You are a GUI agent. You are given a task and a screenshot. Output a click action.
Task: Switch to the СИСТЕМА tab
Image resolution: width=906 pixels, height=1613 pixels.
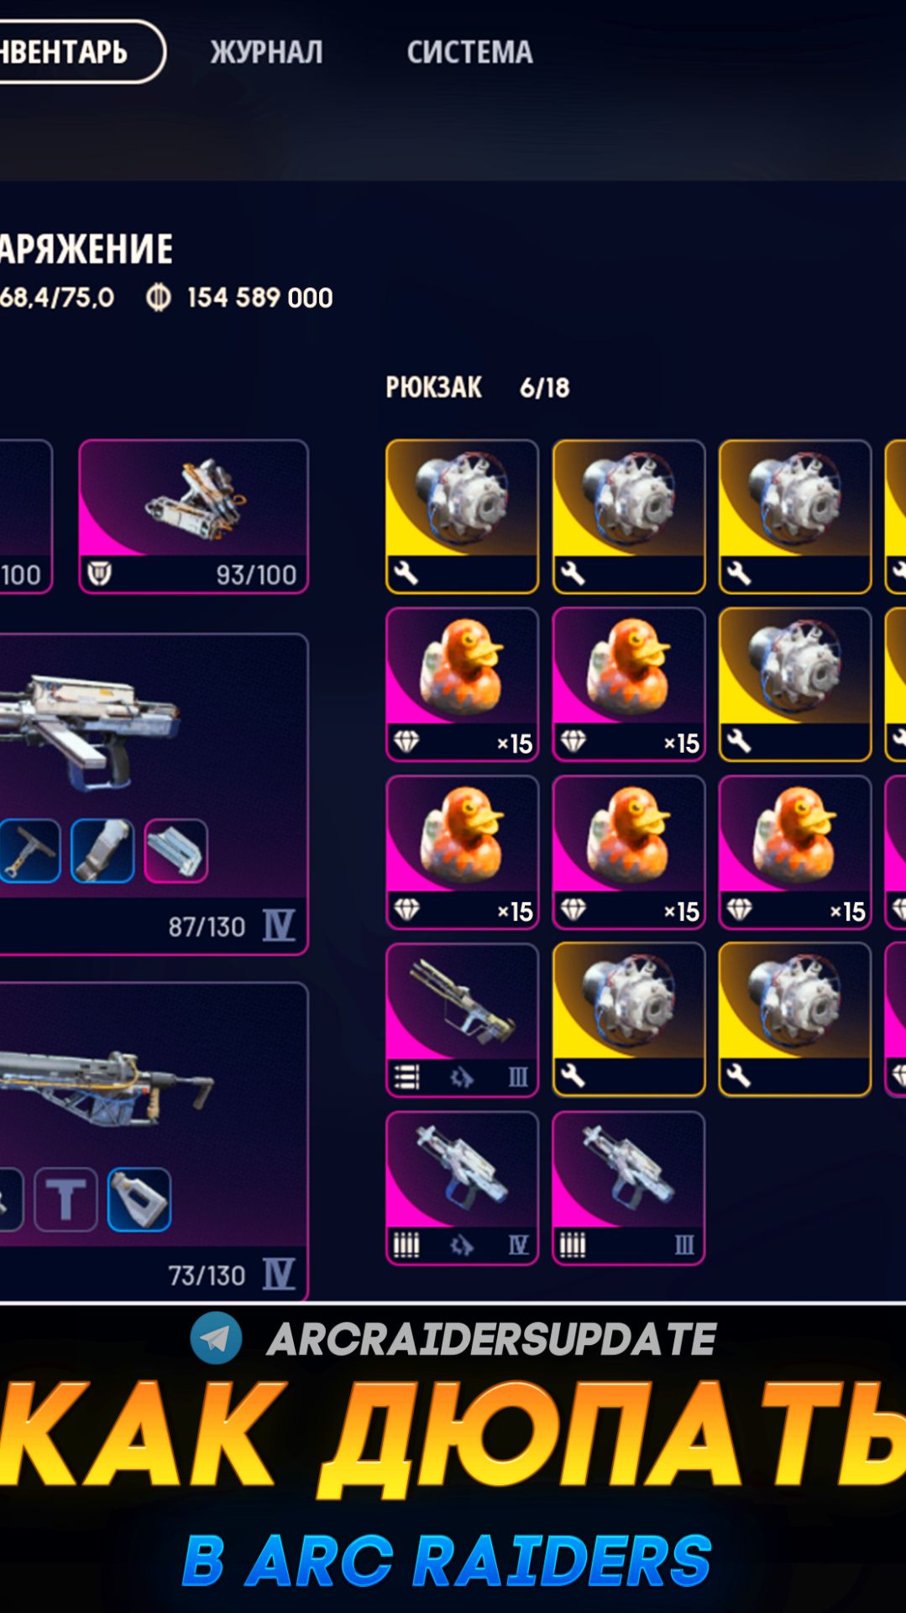469,52
